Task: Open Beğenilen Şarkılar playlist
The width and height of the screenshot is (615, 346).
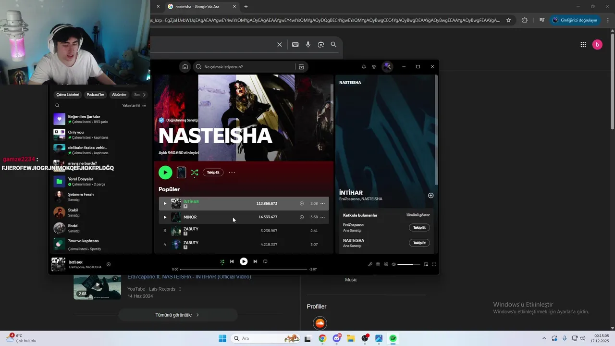Action: [100, 119]
